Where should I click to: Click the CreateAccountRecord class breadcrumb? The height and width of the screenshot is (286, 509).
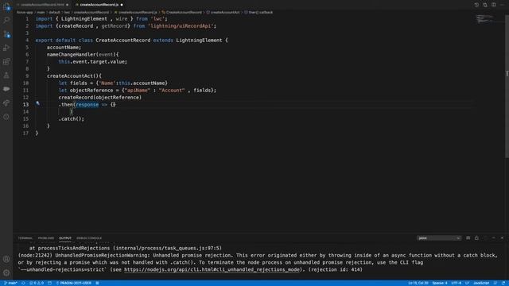184,13
